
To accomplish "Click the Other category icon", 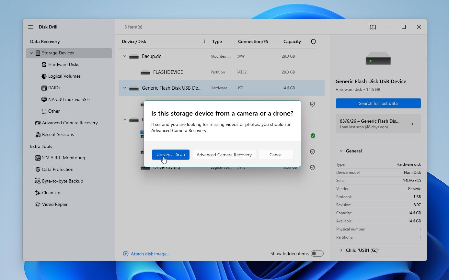I will (44, 111).
